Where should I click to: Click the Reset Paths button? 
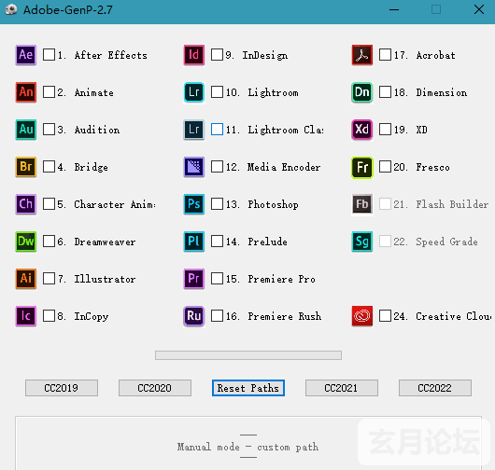pos(248,388)
